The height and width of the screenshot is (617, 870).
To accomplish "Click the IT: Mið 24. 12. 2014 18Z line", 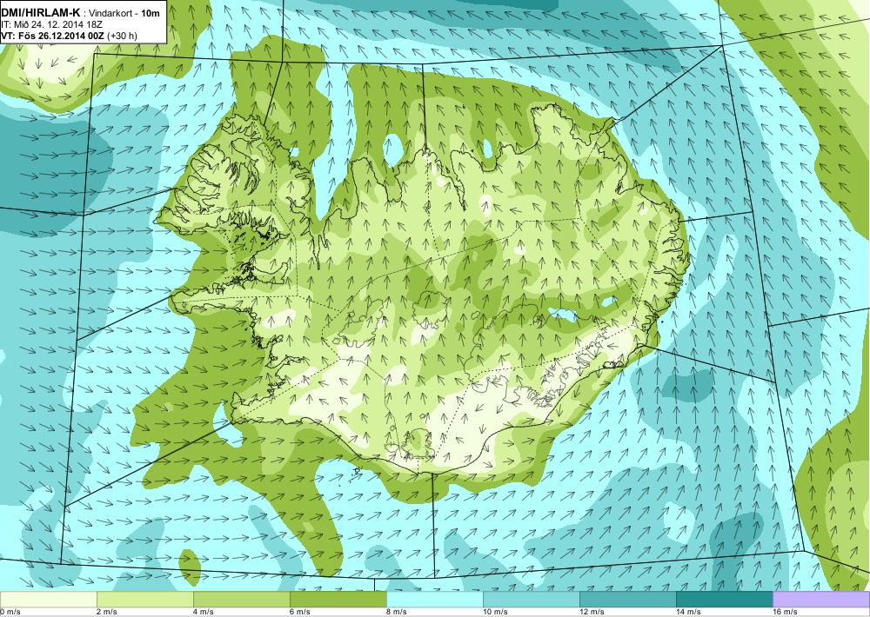I will (x=51, y=25).
